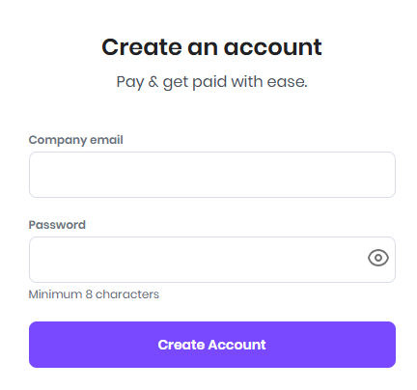The width and height of the screenshot is (417, 390).
Task: Reveal typed password characters
Action: pos(378,258)
